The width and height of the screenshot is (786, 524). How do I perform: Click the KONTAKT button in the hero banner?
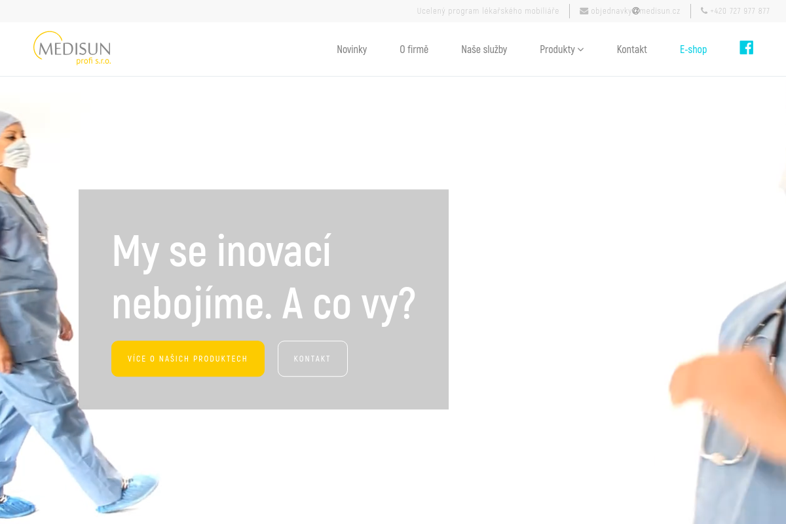click(312, 358)
